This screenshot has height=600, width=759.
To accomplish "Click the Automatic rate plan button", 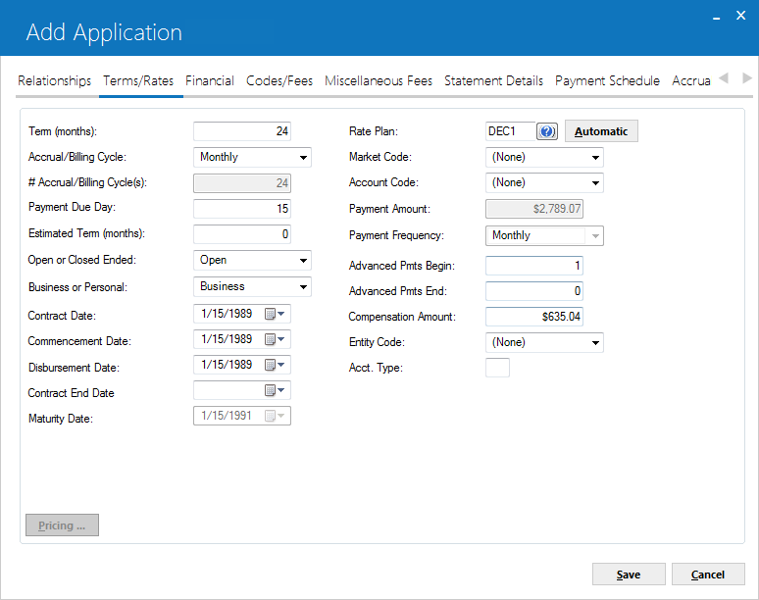I will click(x=601, y=131).
